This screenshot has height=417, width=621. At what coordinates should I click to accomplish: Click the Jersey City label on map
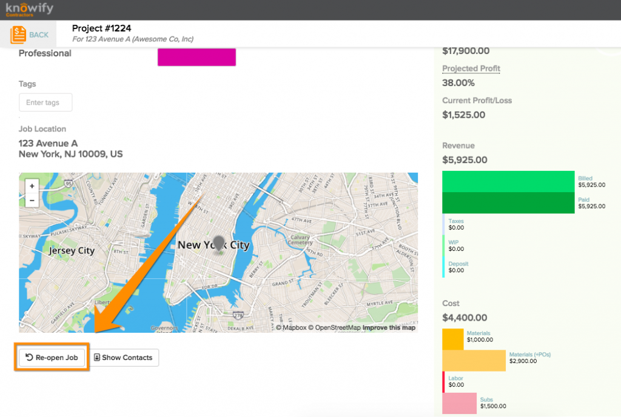[72, 250]
